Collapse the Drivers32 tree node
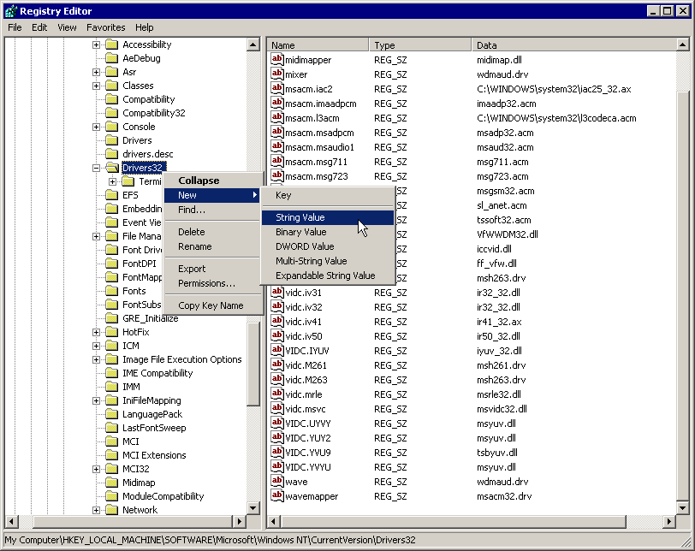The height and width of the screenshot is (551, 695). [97, 168]
